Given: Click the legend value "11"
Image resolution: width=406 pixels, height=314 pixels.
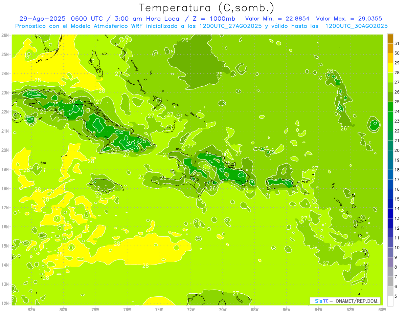Looking at the screenshot, I should tap(397, 238).
